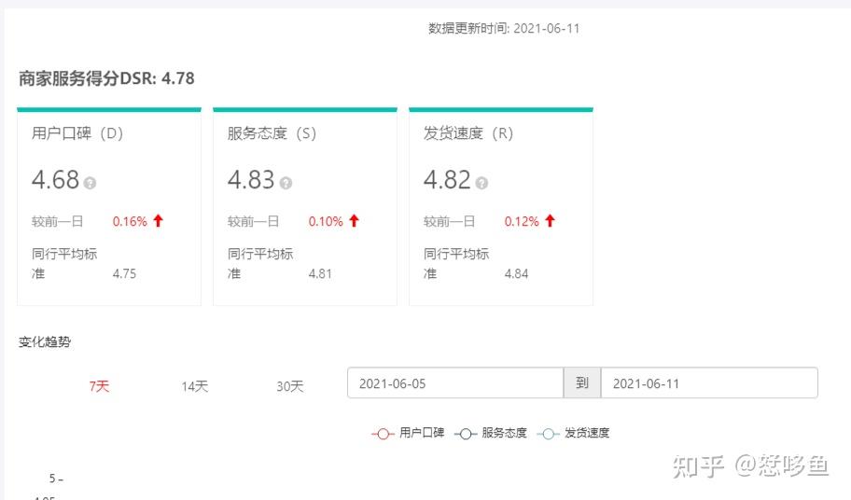Edit end date field 2021-06-11
This screenshot has width=851, height=500.
(x=709, y=382)
